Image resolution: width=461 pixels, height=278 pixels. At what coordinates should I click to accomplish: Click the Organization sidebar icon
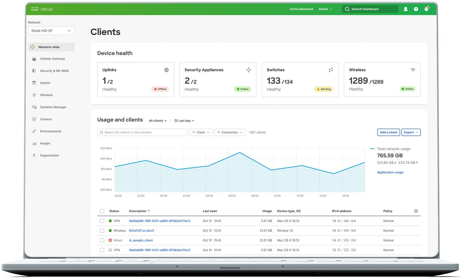point(34,155)
